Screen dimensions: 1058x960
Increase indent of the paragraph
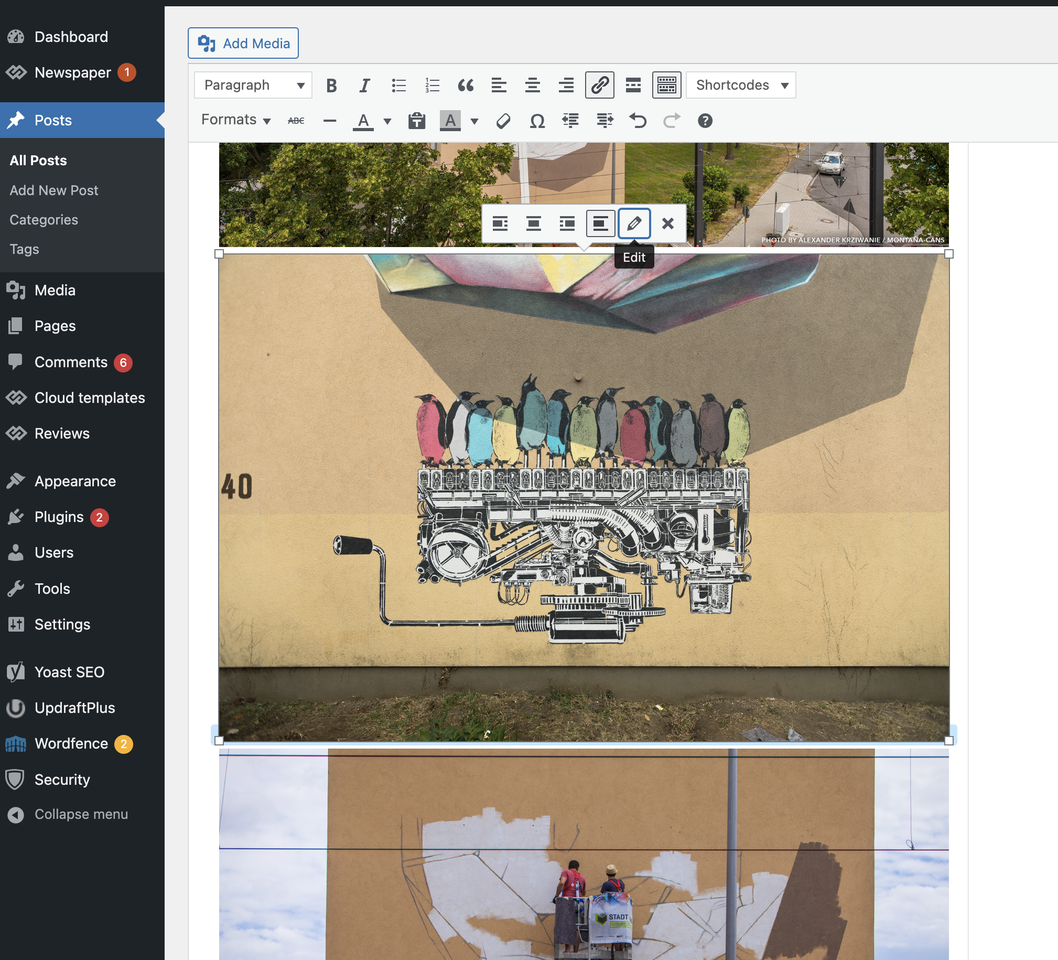coord(604,121)
